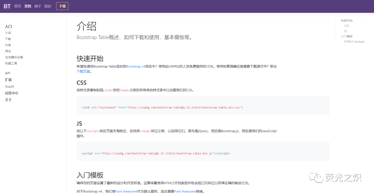Screen dimensions: 374x194
Task: Click the JS script tag code block
Action: [203, 151]
